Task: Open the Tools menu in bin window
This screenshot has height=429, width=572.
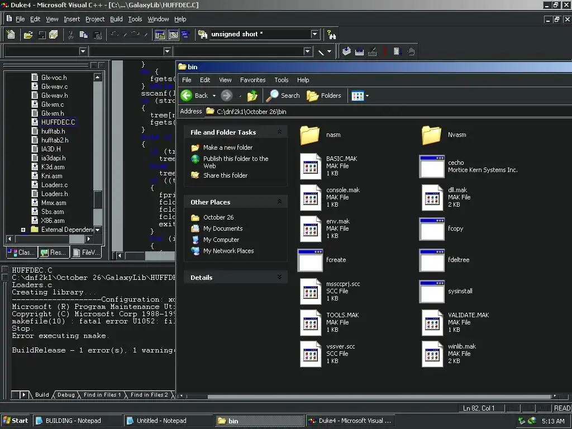Action: [282, 80]
